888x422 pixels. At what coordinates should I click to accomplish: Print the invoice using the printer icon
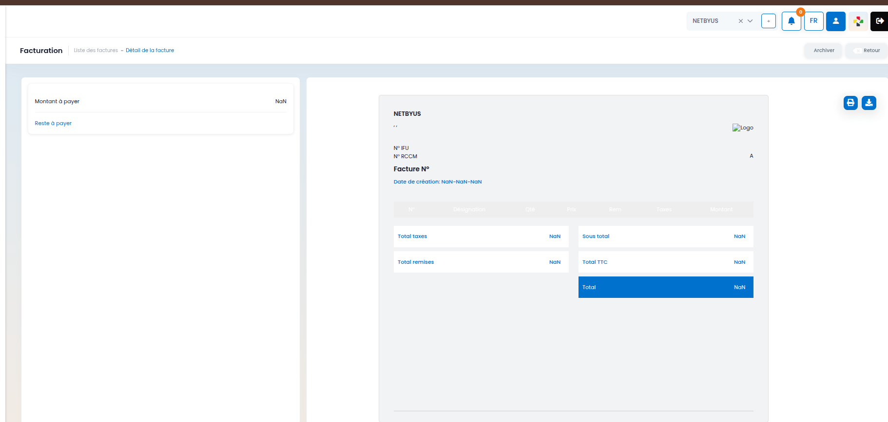(850, 103)
